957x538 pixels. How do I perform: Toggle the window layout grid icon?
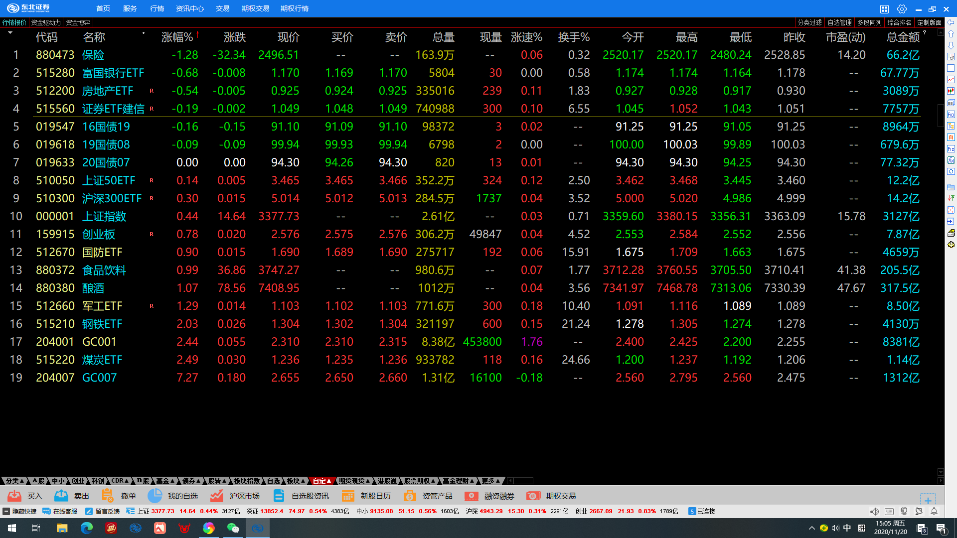click(884, 8)
